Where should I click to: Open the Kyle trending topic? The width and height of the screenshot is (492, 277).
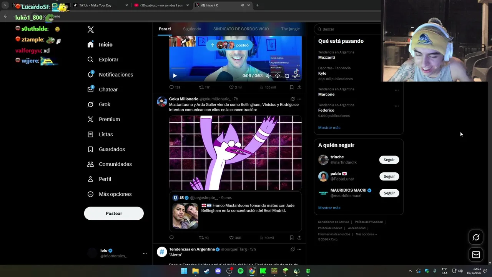point(322,73)
